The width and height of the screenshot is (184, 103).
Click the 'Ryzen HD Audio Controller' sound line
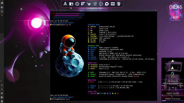point(119,76)
